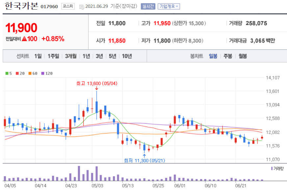Click the +0.85% change value
Image resolution: width=287 pixels, height=191 pixels.
53,39
